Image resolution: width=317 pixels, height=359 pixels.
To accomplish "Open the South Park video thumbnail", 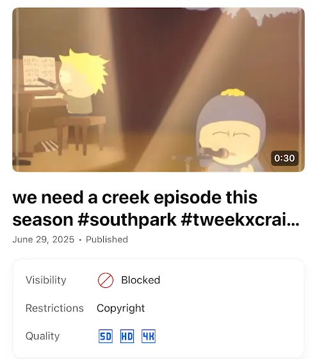I will [x=158, y=90].
